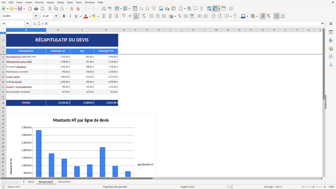Select the Récapitulatif sheet tab
336x189 pixels.
tap(46, 182)
